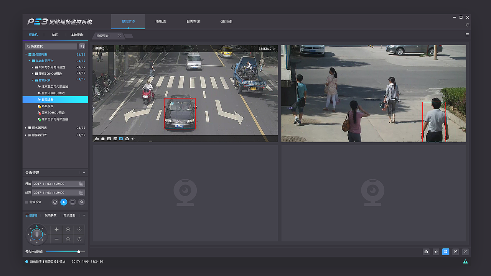Click the sort icon beside the quick search box

pos(82,46)
